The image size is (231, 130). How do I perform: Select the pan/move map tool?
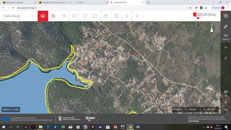click(53, 16)
